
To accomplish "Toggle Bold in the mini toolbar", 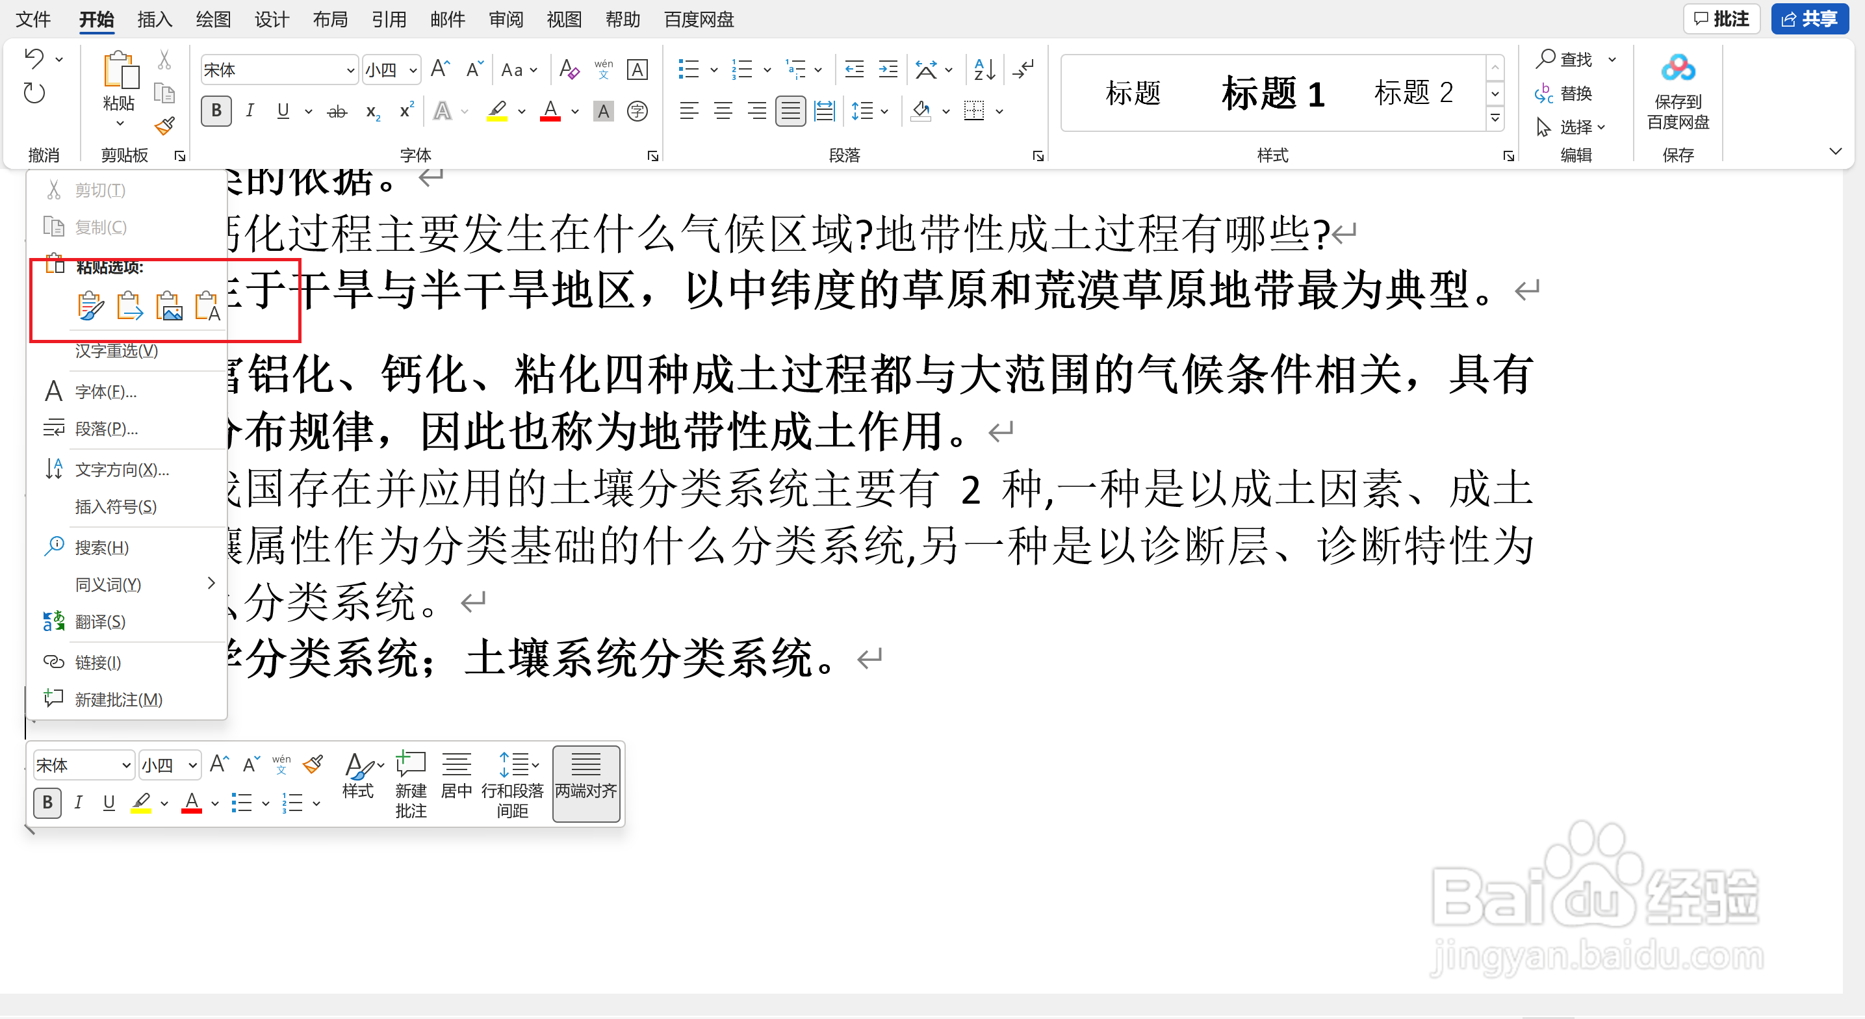I will (47, 802).
